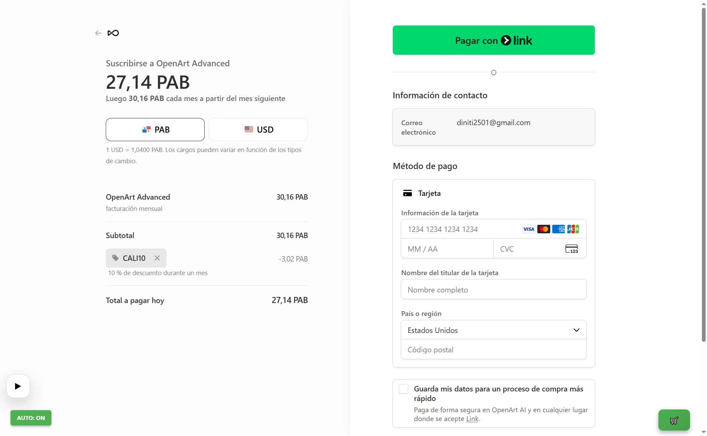
Task: Click the Pagar con link button
Action: click(493, 40)
